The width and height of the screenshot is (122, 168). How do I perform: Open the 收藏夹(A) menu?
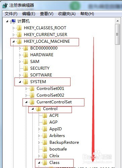coord(67,14)
